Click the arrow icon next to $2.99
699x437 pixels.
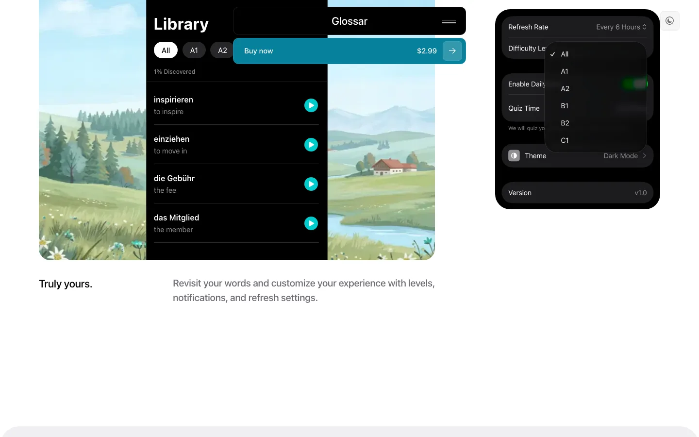(x=452, y=51)
